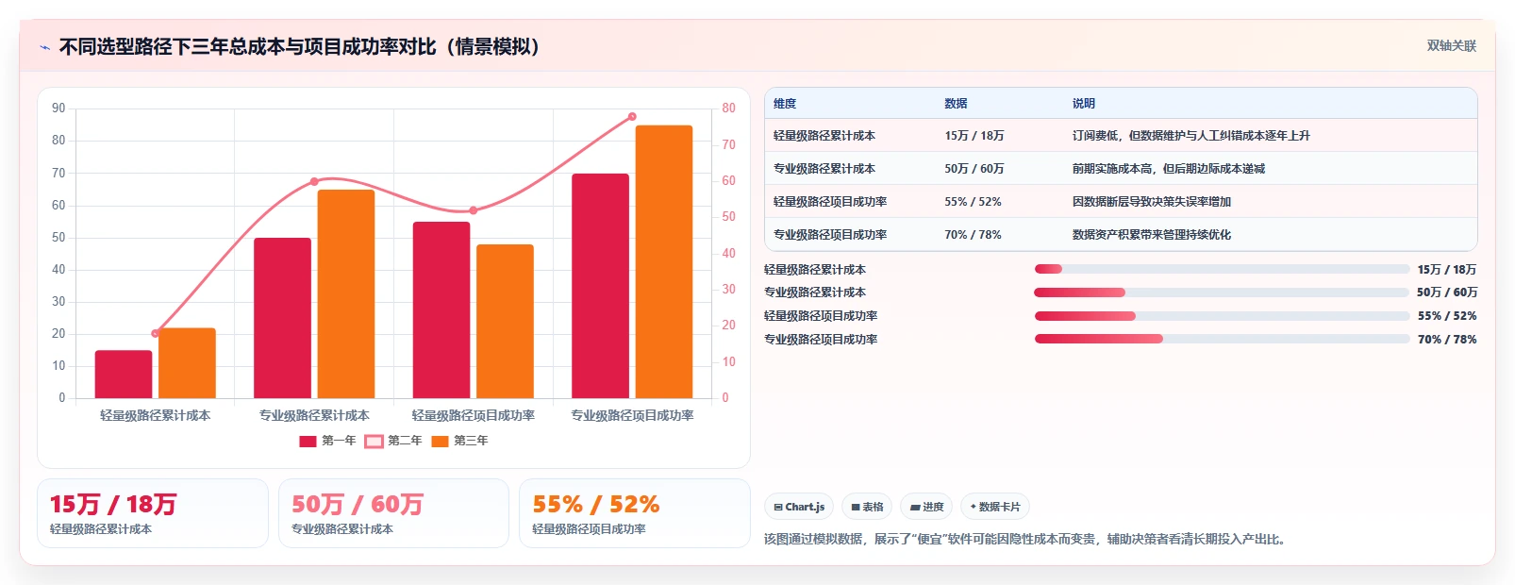Click the 数据 table column header
1515x585 pixels.
pyautogui.click(x=956, y=104)
